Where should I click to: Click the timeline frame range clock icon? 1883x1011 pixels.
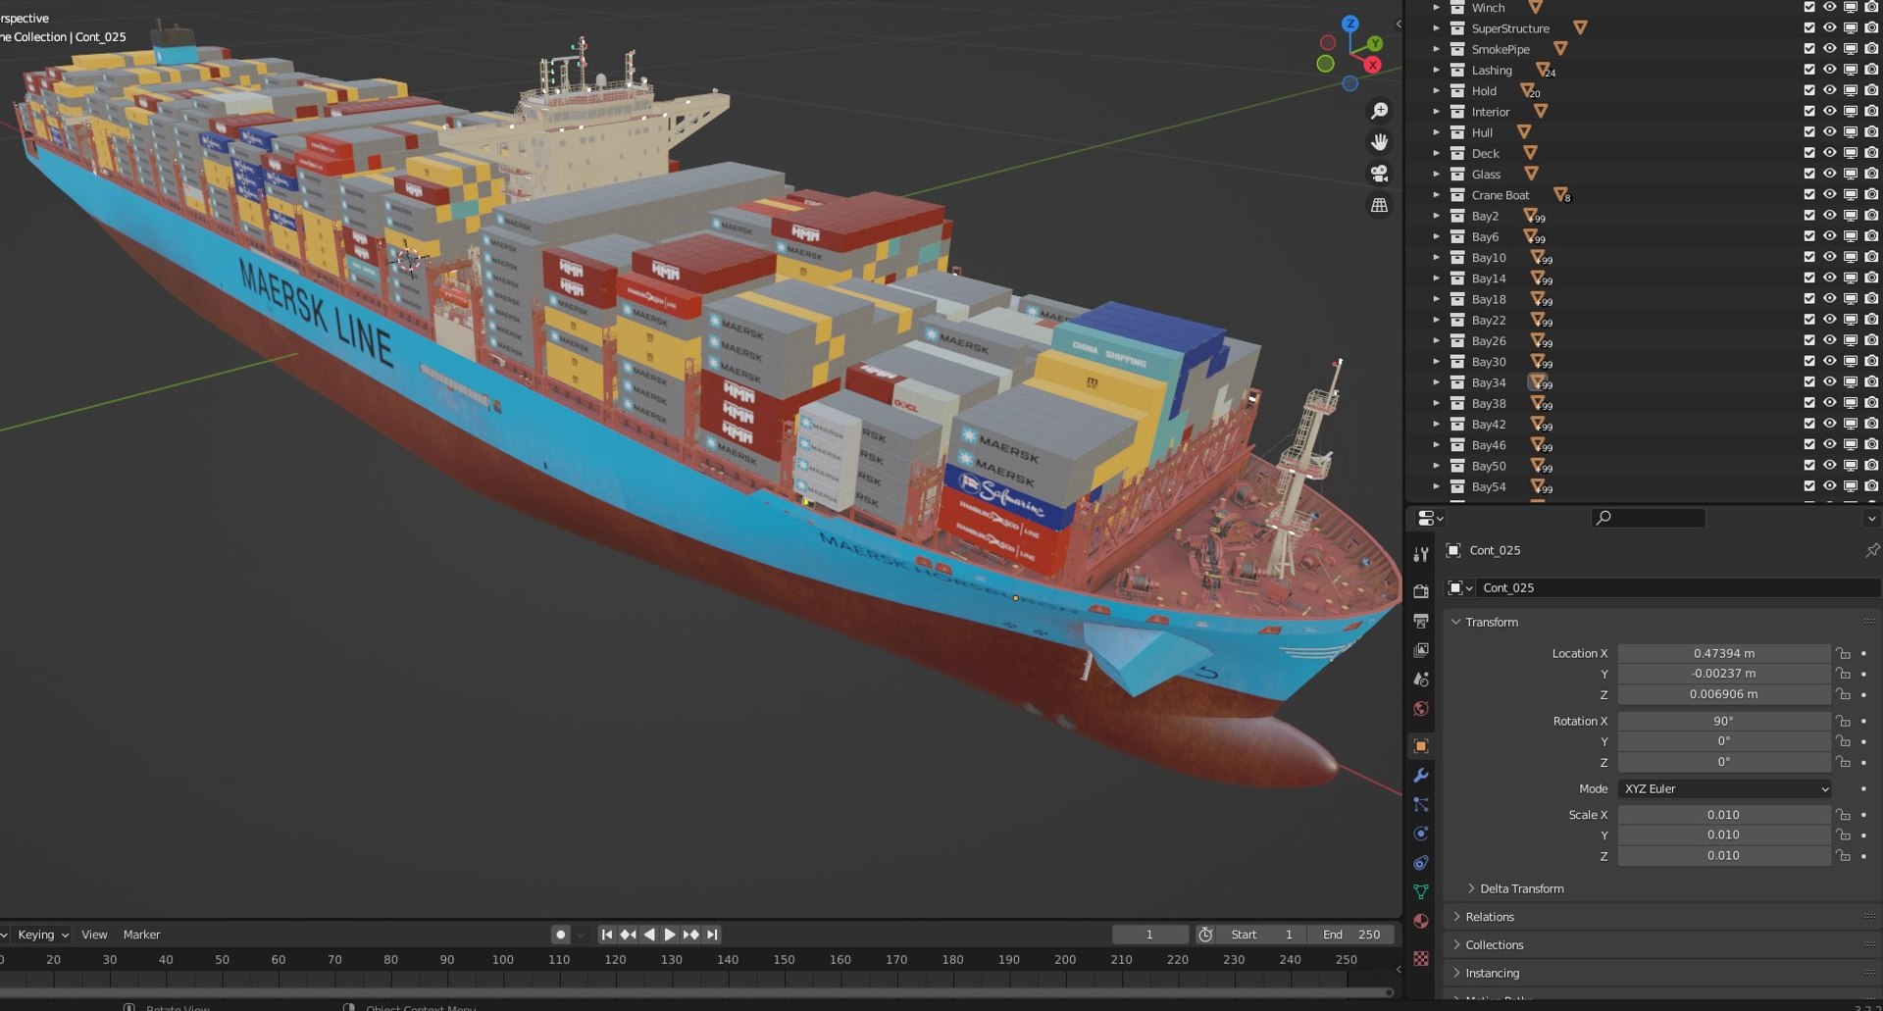point(1205,935)
